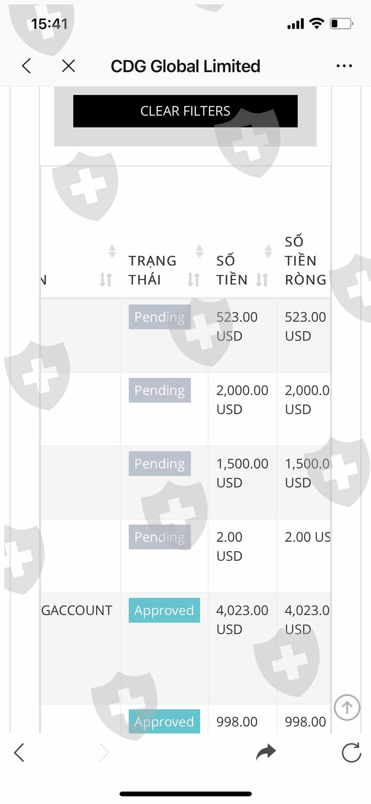The width and height of the screenshot is (371, 804).
Task: Sort by Trạng Thái column arrows
Action: click(x=194, y=280)
